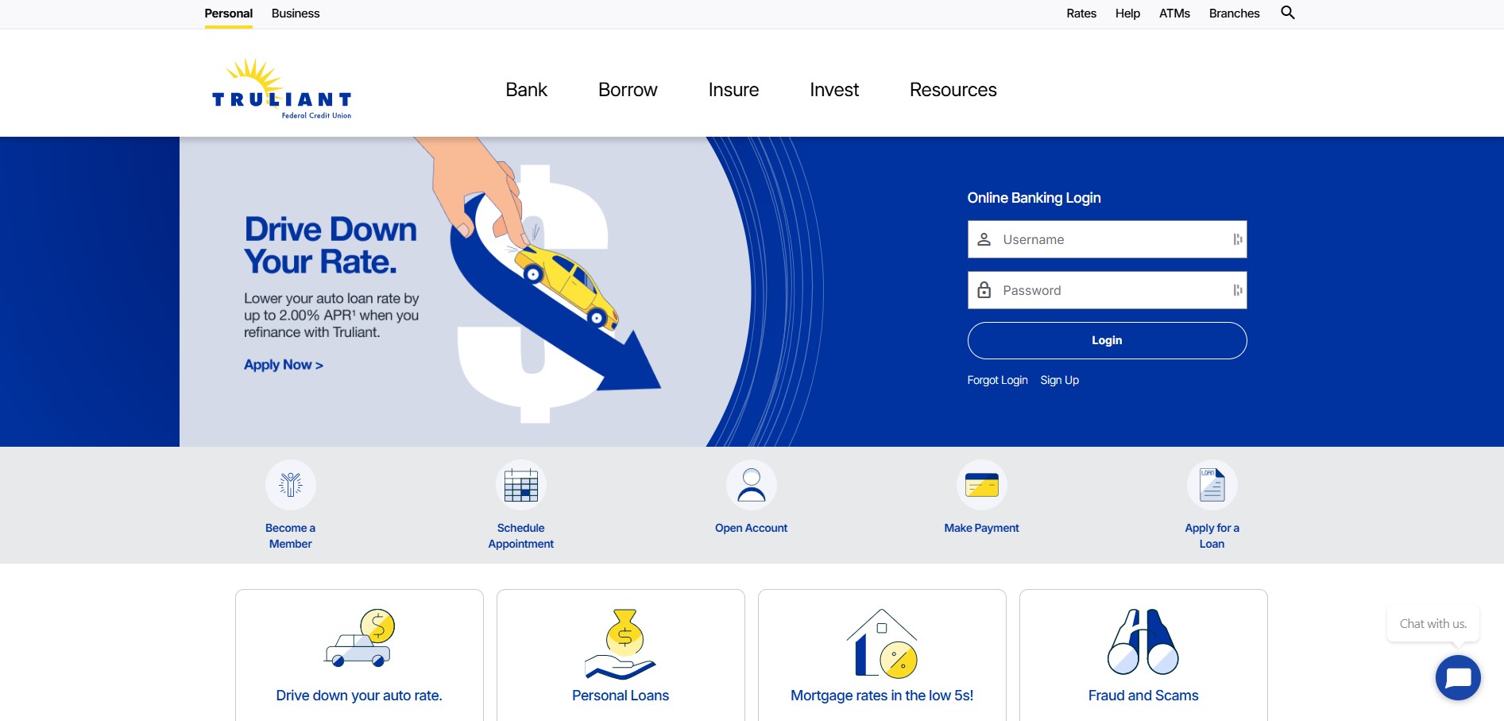Expand the Insure navigation item
Viewport: 1504px width, 721px height.
coord(733,89)
